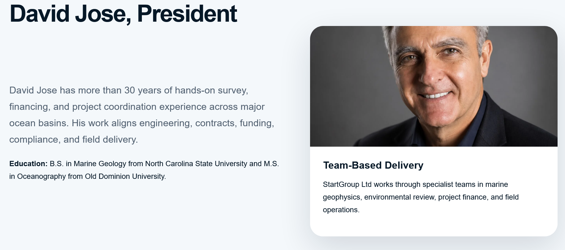
Task: Select the "Team-Based Delivery" card title
Action: pos(373,165)
